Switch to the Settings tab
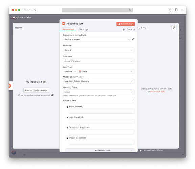This screenshot has width=195, height=169. [x=83, y=29]
